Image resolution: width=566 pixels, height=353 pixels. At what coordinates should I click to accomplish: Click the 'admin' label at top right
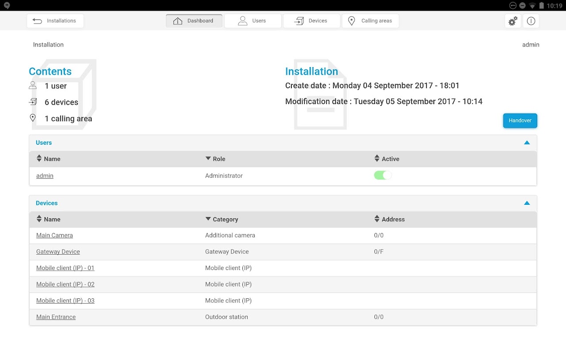point(531,45)
